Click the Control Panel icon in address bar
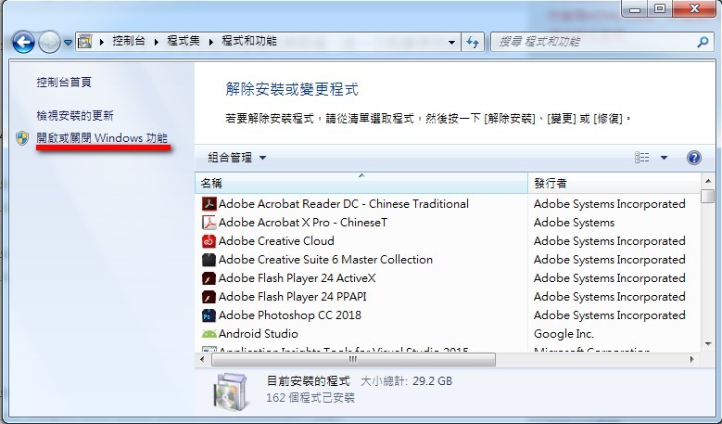 (85, 42)
